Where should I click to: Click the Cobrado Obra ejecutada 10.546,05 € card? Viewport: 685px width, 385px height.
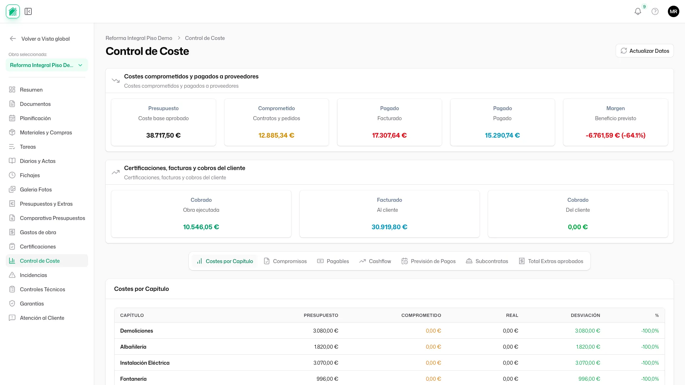pyautogui.click(x=201, y=214)
